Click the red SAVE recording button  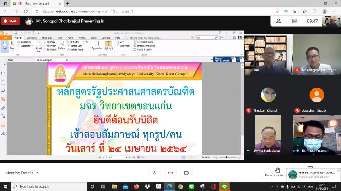(x=10, y=21)
